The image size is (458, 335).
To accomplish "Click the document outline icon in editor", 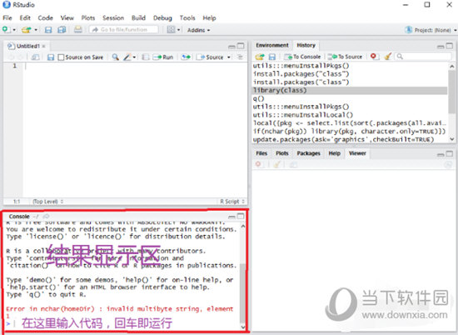I will 240,57.
